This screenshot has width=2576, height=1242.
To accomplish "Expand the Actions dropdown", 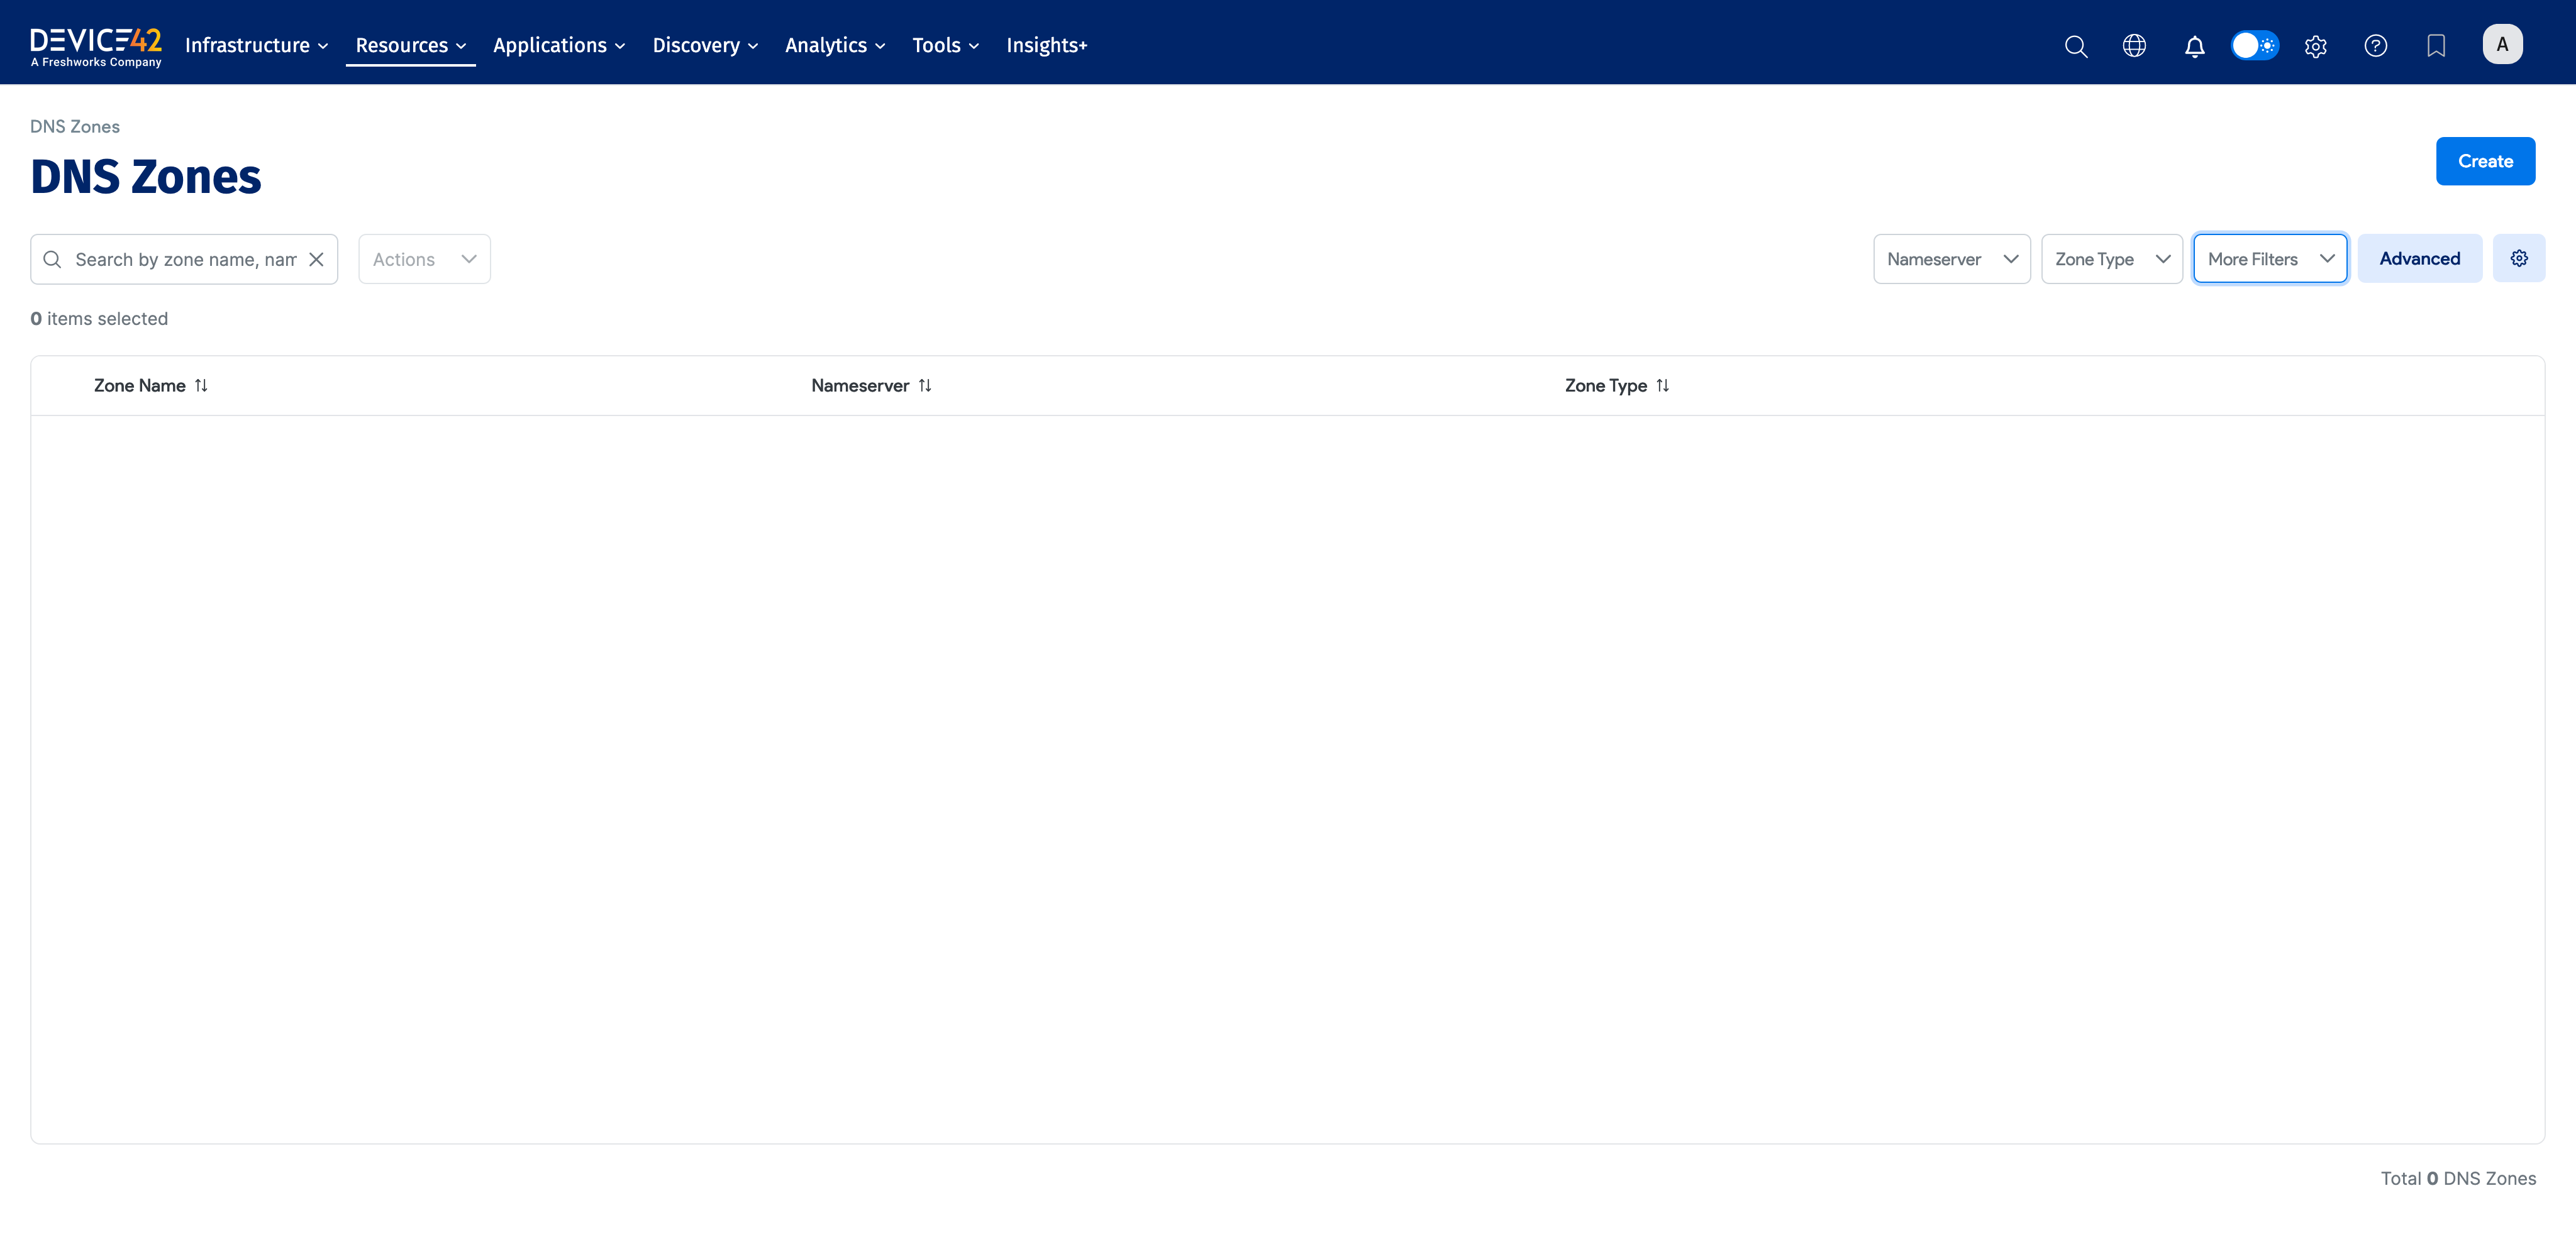I will (424, 259).
